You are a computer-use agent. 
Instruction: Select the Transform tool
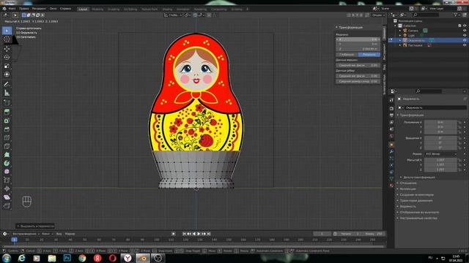[7, 75]
